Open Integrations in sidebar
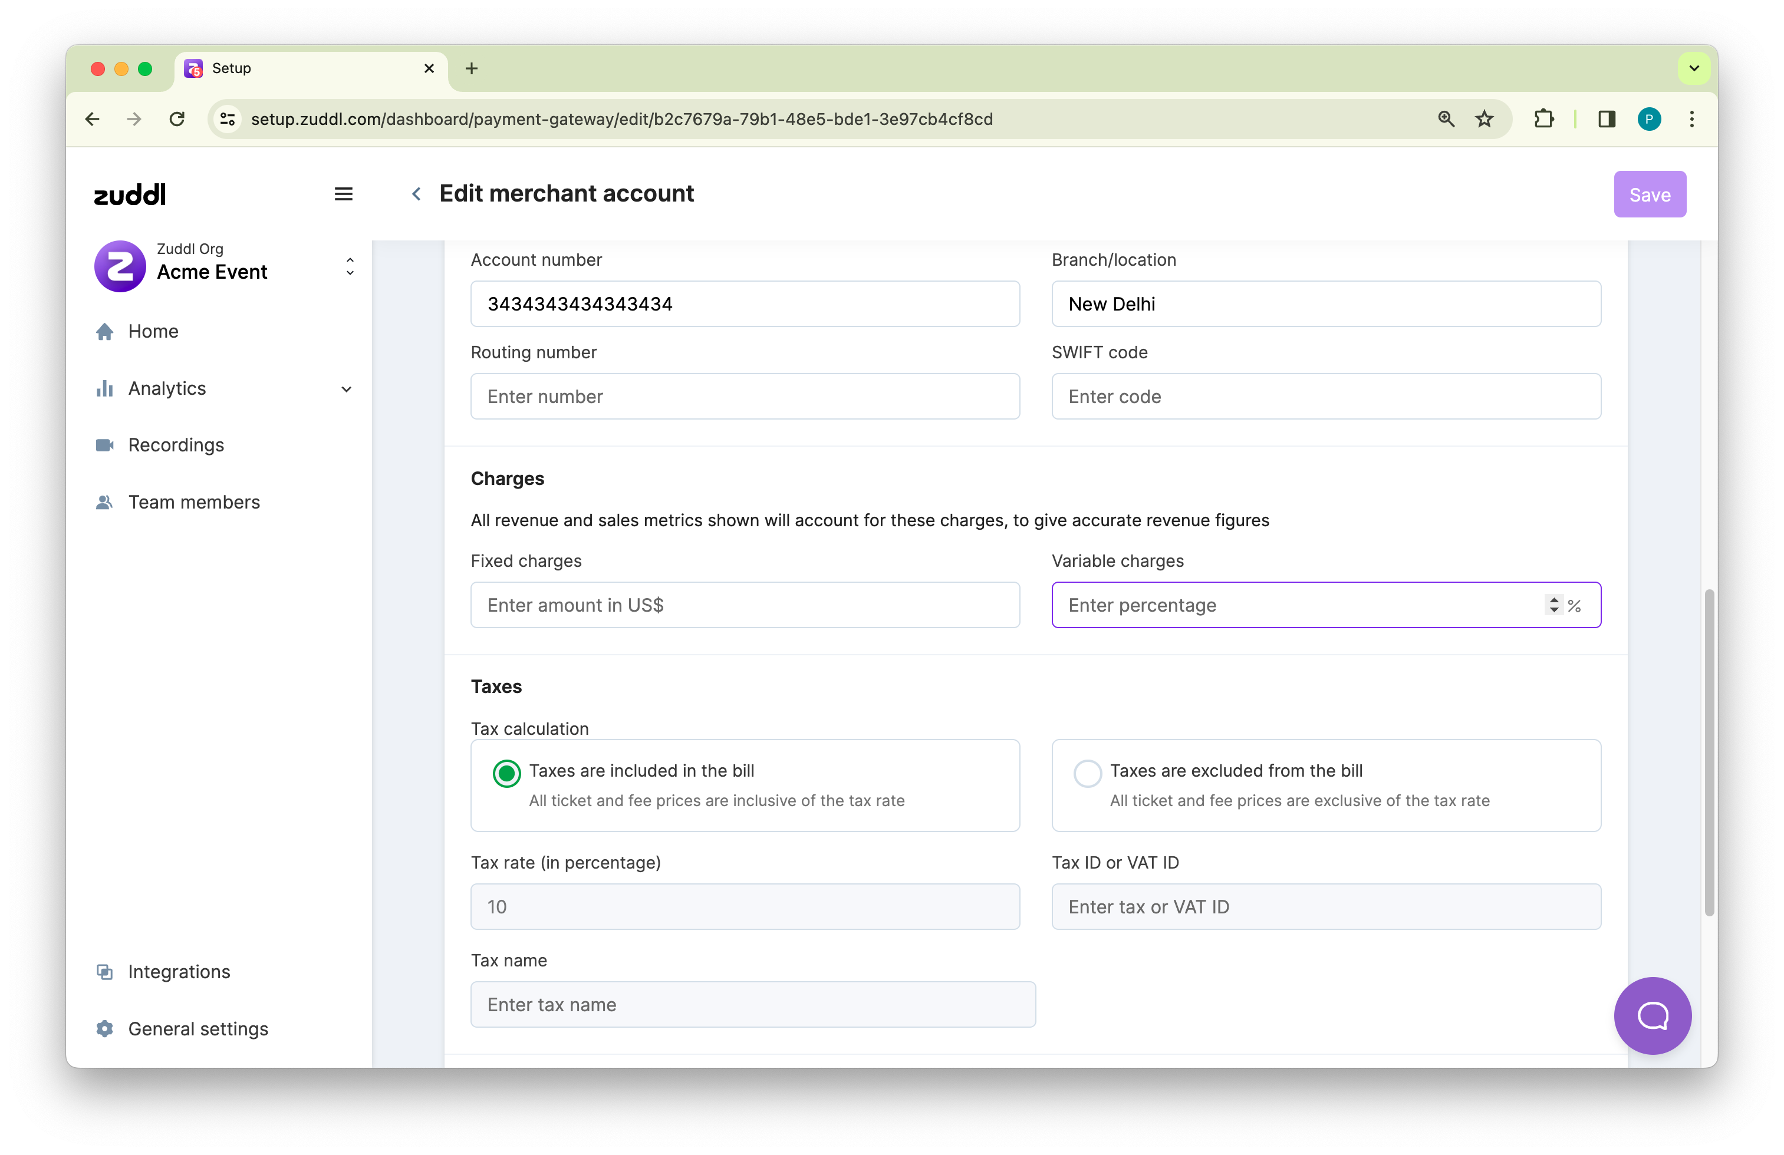This screenshot has width=1784, height=1155. point(179,972)
